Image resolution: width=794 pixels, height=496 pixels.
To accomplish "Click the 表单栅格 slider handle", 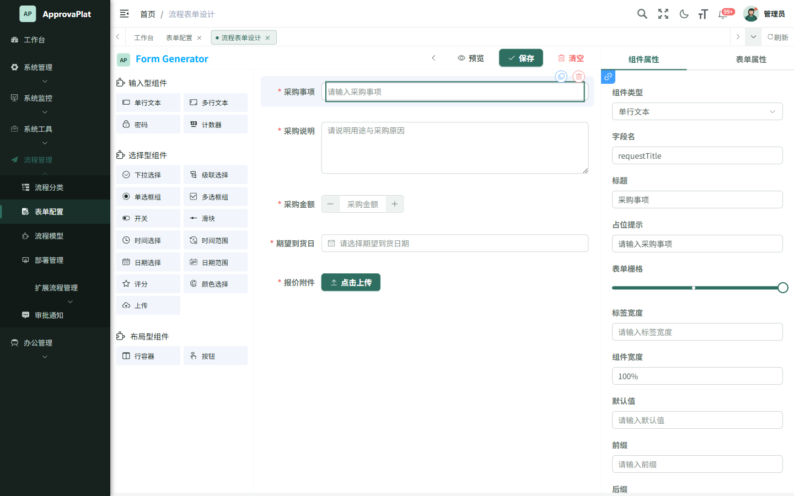I will point(783,288).
